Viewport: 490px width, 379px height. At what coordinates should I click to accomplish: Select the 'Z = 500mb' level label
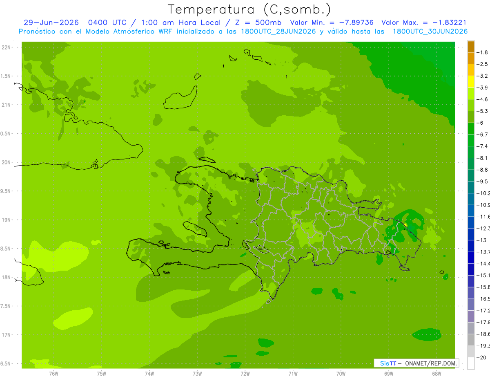tap(258, 22)
